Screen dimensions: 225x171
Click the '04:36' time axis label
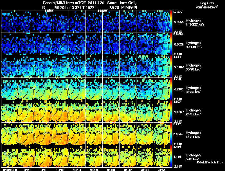pos(111,170)
